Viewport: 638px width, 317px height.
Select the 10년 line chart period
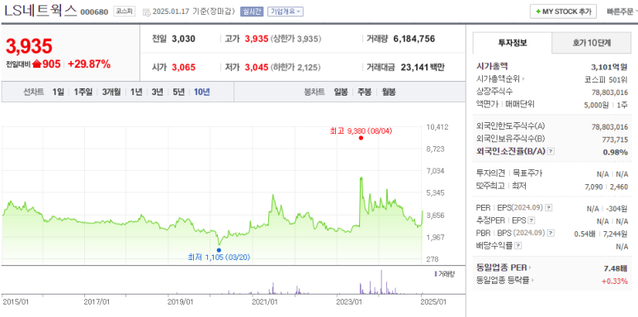(x=201, y=92)
